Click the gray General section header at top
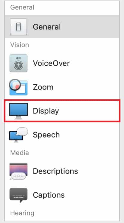The width and height of the screenshot is (124, 223). coord(22,7)
